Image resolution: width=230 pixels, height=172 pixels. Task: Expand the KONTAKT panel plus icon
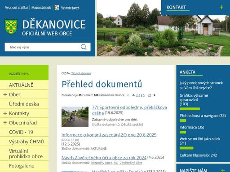click(221, 7)
